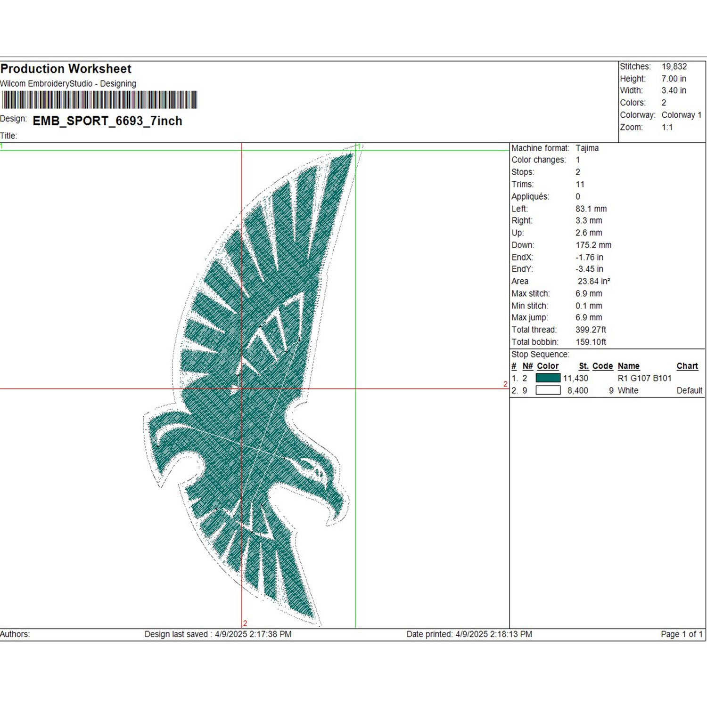Click the "N#" column header
The height and width of the screenshot is (704, 707).
pos(527,366)
